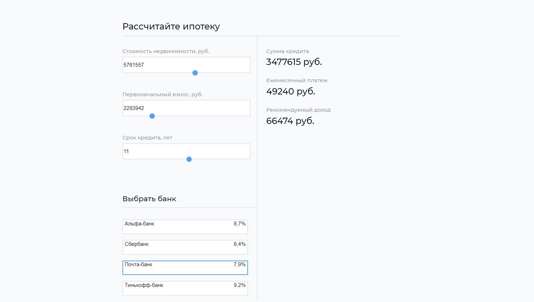
Task: Click the 'Рассчитайте ипотеку' heading
Action: (x=171, y=26)
